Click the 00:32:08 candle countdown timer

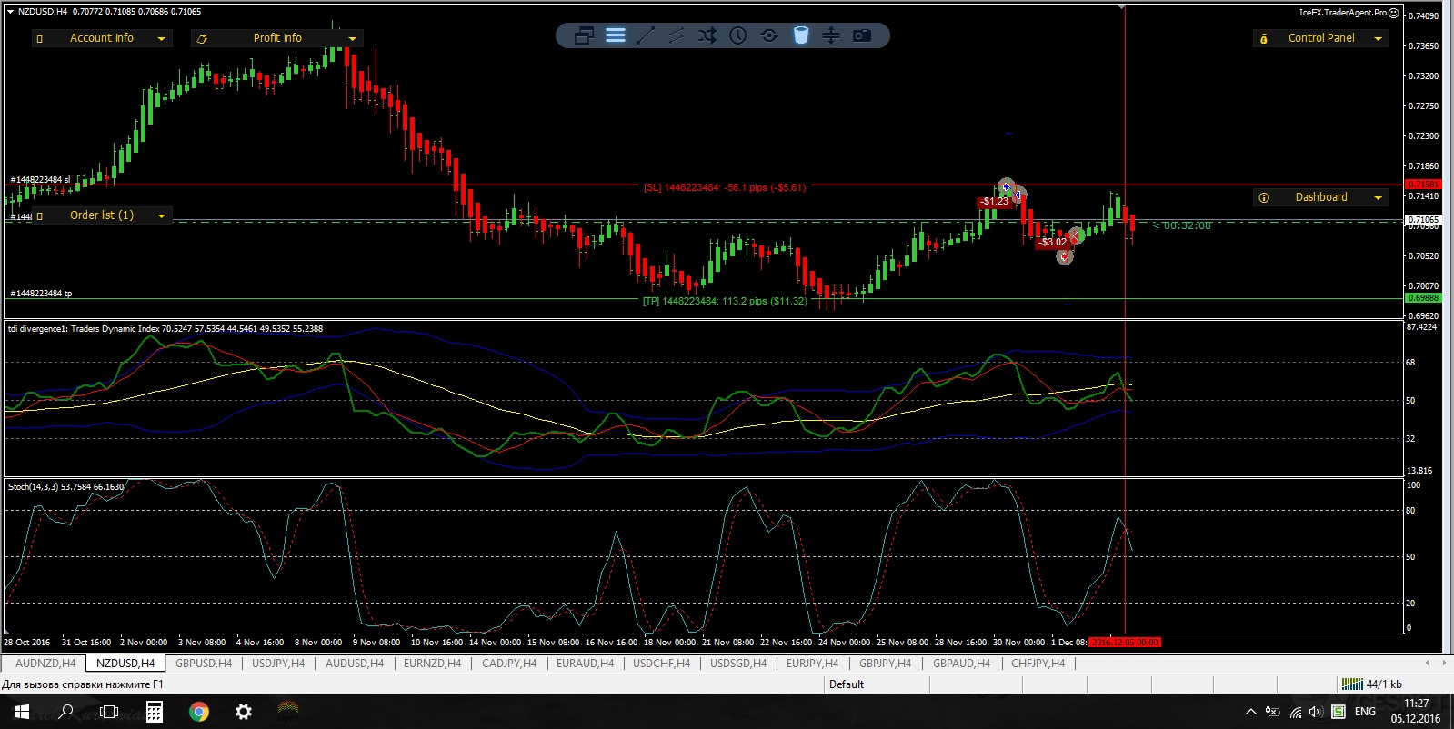[x=1181, y=225]
